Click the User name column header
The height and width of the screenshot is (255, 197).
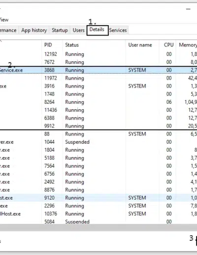click(140, 45)
